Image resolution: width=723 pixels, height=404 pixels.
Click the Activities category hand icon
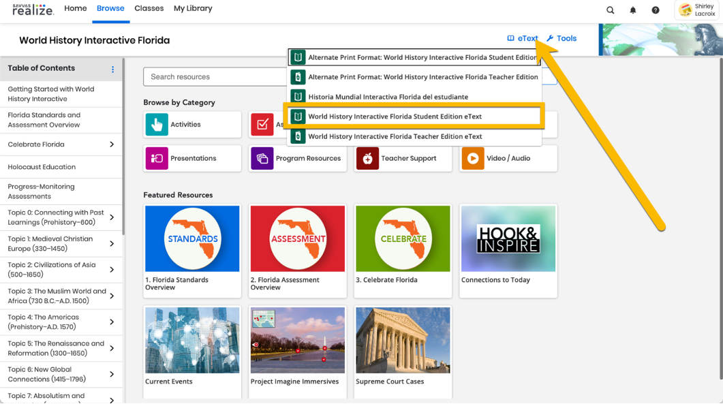pos(157,125)
